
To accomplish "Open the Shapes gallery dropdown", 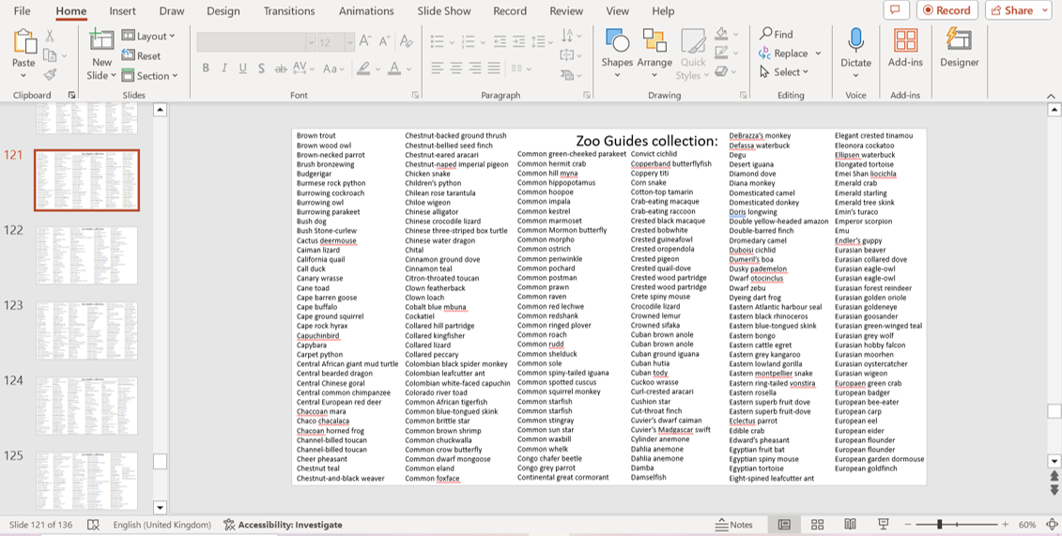I will [x=617, y=75].
